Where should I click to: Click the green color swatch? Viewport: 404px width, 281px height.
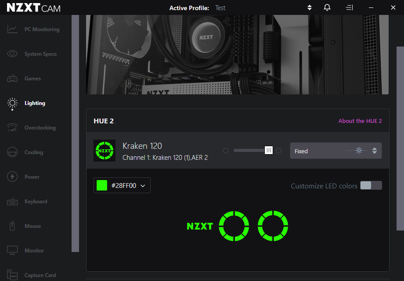pyautogui.click(x=101, y=185)
